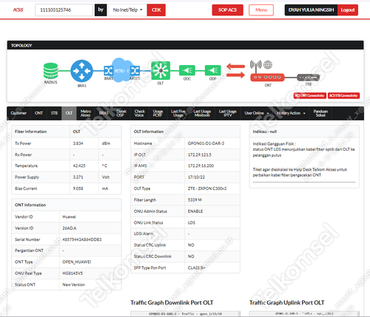
Task: Switch to the STB tab
Action: click(54, 113)
